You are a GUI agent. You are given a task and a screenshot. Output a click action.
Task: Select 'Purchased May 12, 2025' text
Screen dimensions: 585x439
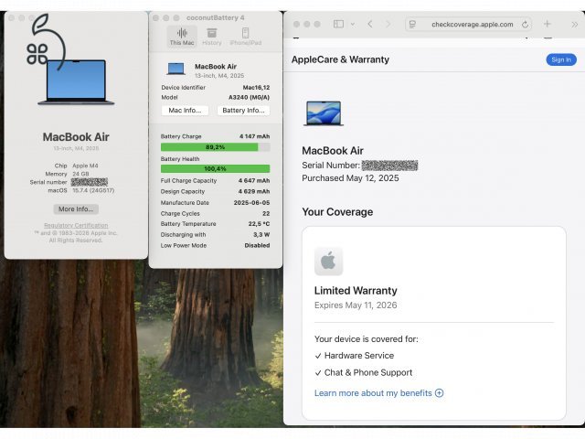pyautogui.click(x=350, y=178)
